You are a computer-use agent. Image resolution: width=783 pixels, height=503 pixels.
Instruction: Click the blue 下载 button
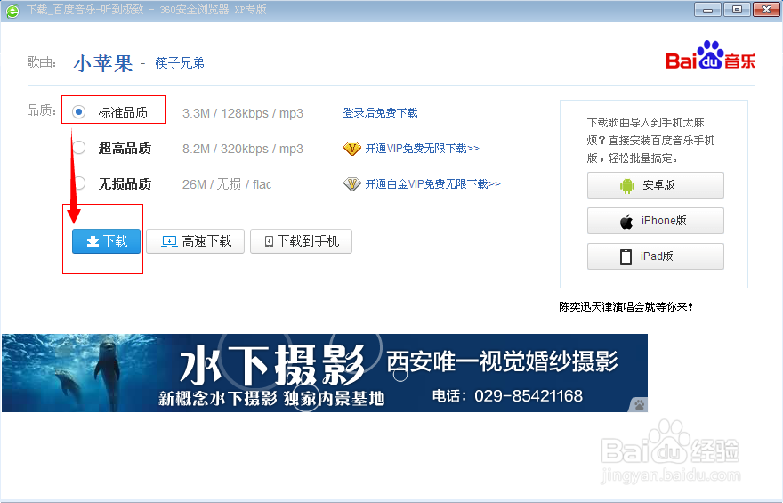click(107, 241)
